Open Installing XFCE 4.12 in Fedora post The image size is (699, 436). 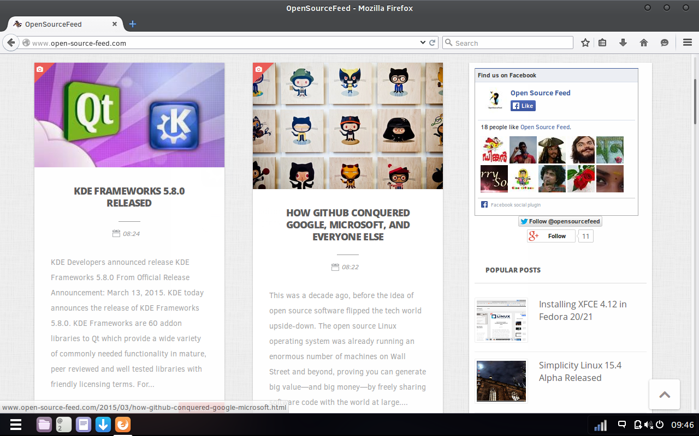click(x=583, y=311)
